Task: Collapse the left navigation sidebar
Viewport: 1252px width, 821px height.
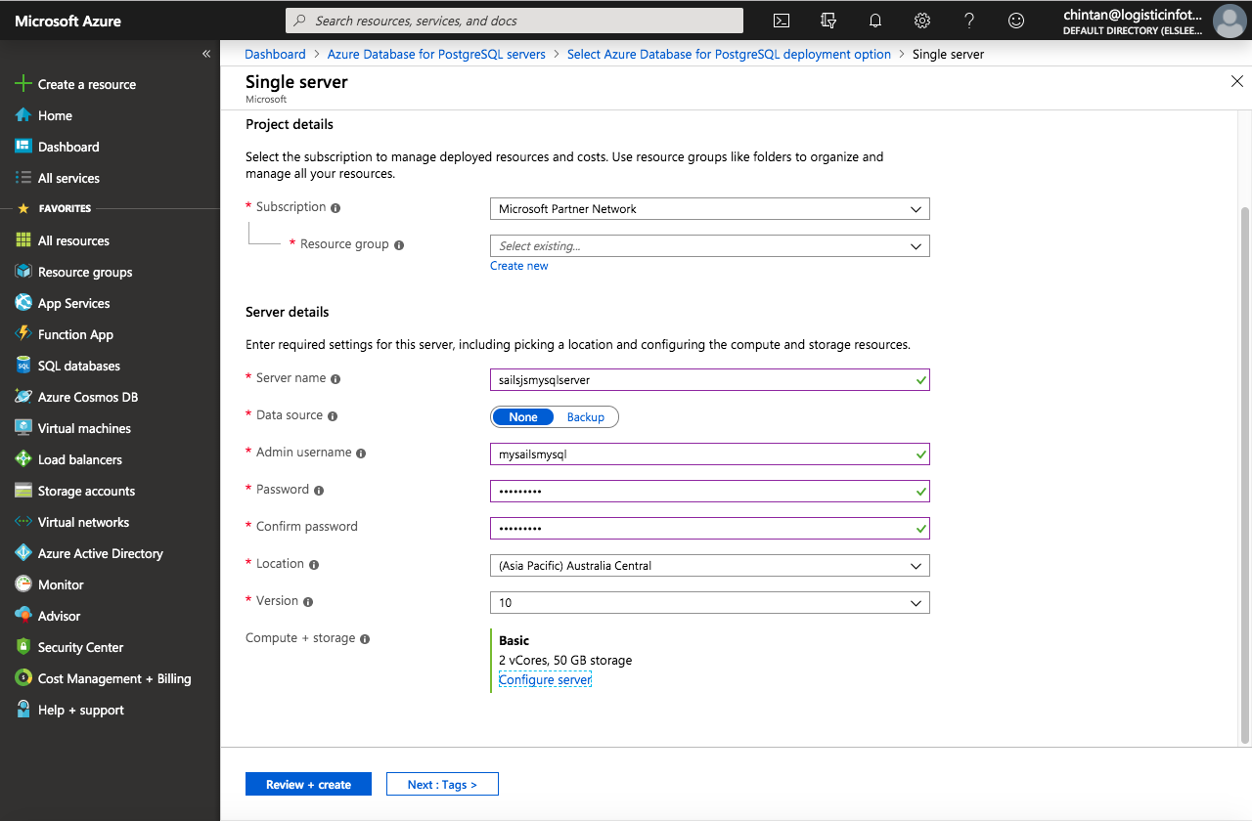Action: [205, 54]
